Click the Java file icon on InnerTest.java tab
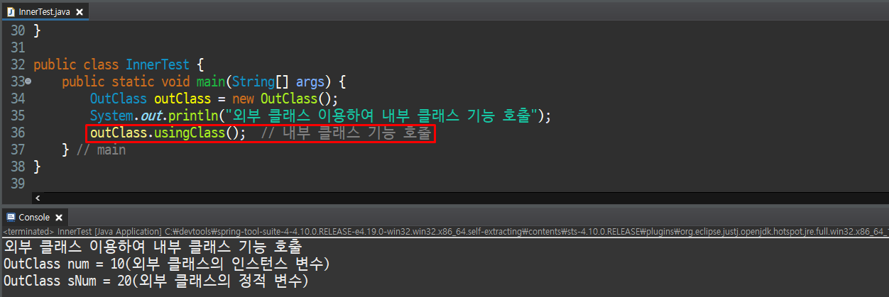The height and width of the screenshot is (297, 889). coord(9,12)
